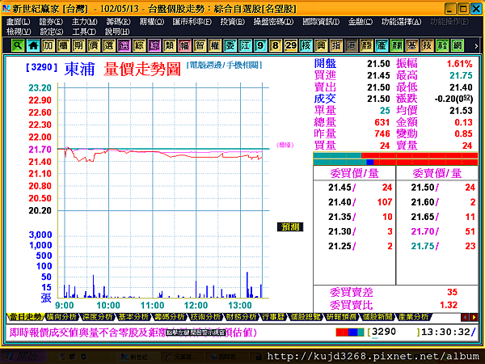The width and height of the screenshot is (485, 364).
Task: Switch to the 財務分析 tab
Action: pos(242,317)
